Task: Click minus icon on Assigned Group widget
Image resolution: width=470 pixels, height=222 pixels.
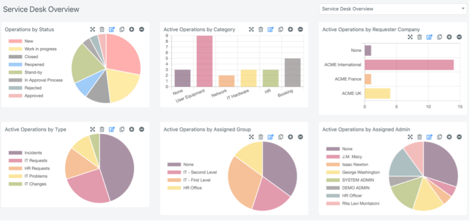Action: pos(300,137)
